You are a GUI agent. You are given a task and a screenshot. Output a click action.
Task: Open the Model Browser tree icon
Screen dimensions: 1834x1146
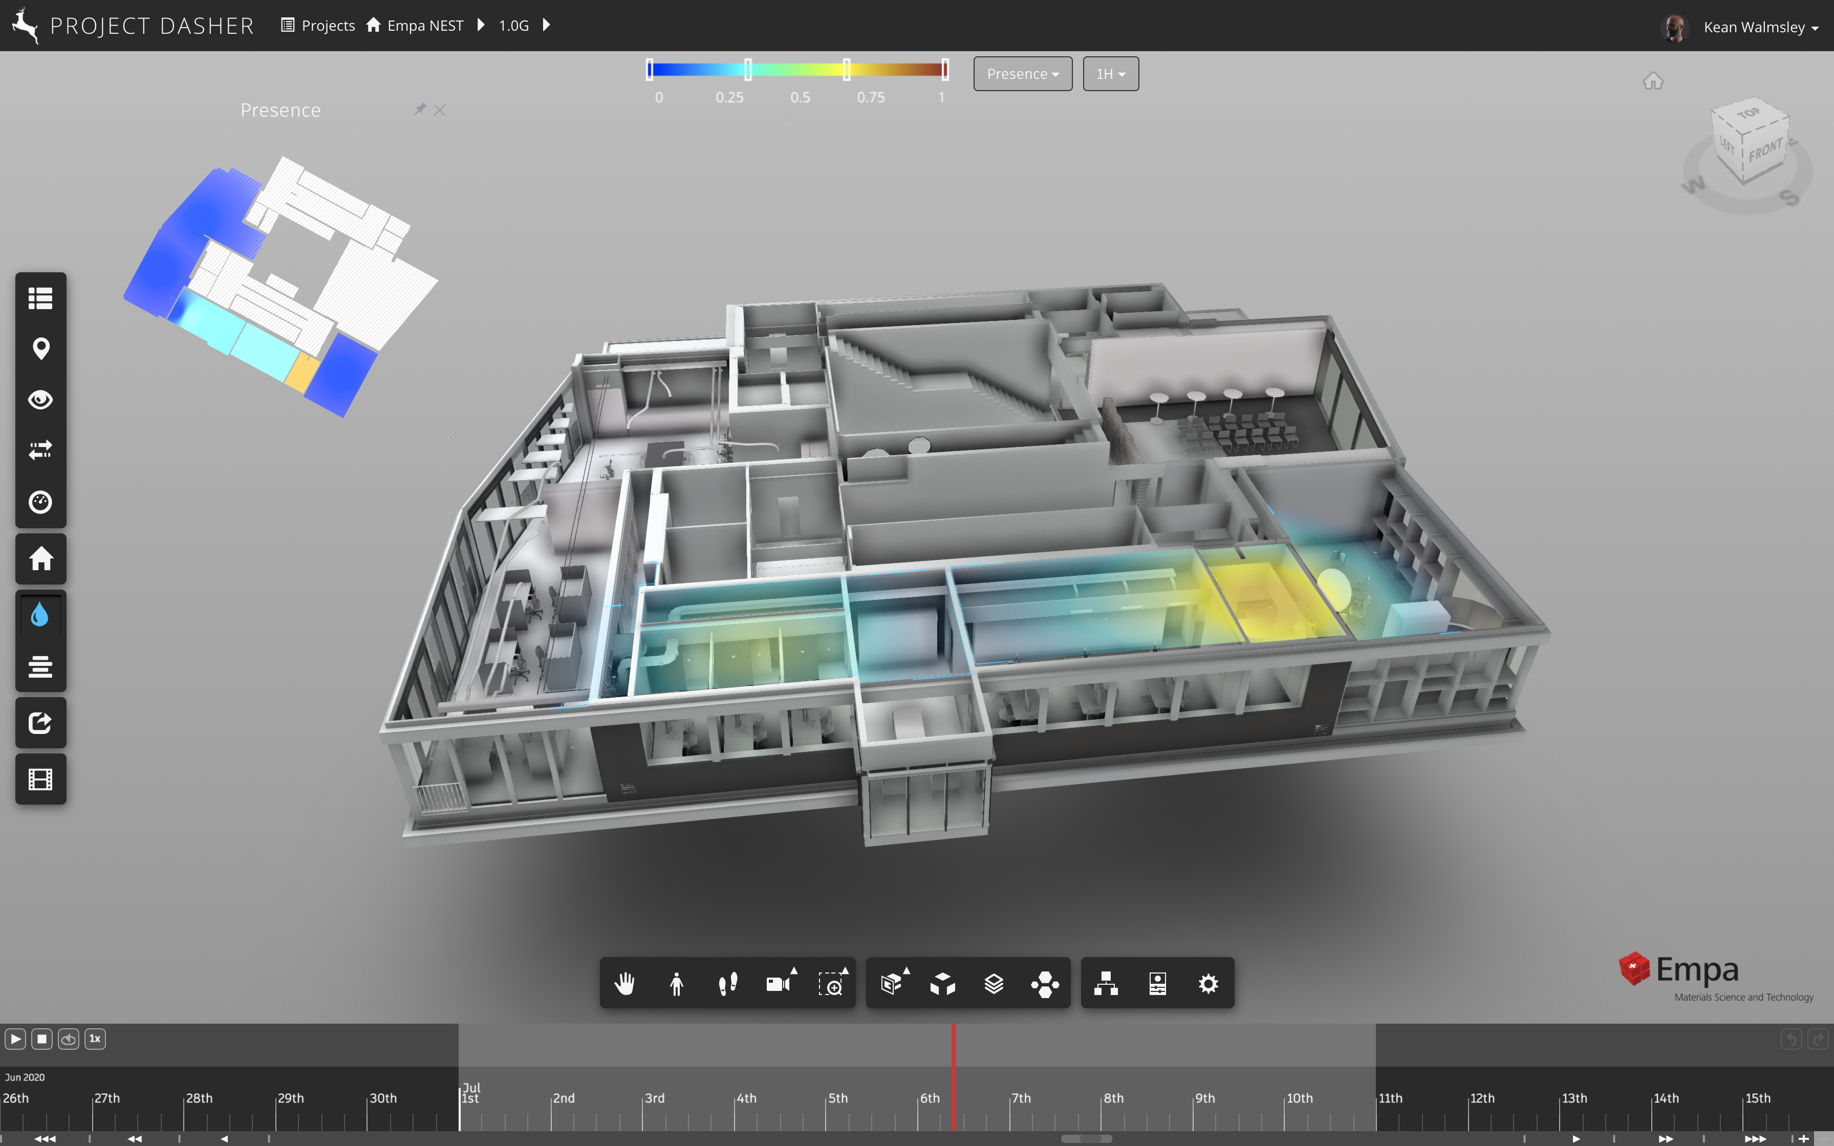[1106, 984]
